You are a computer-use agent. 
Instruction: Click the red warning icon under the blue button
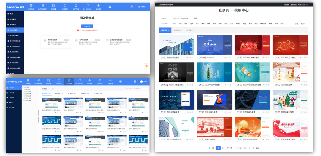[78, 30]
